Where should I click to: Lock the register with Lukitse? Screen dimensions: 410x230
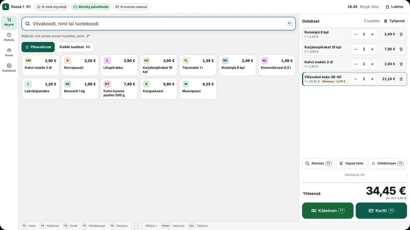point(394,7)
